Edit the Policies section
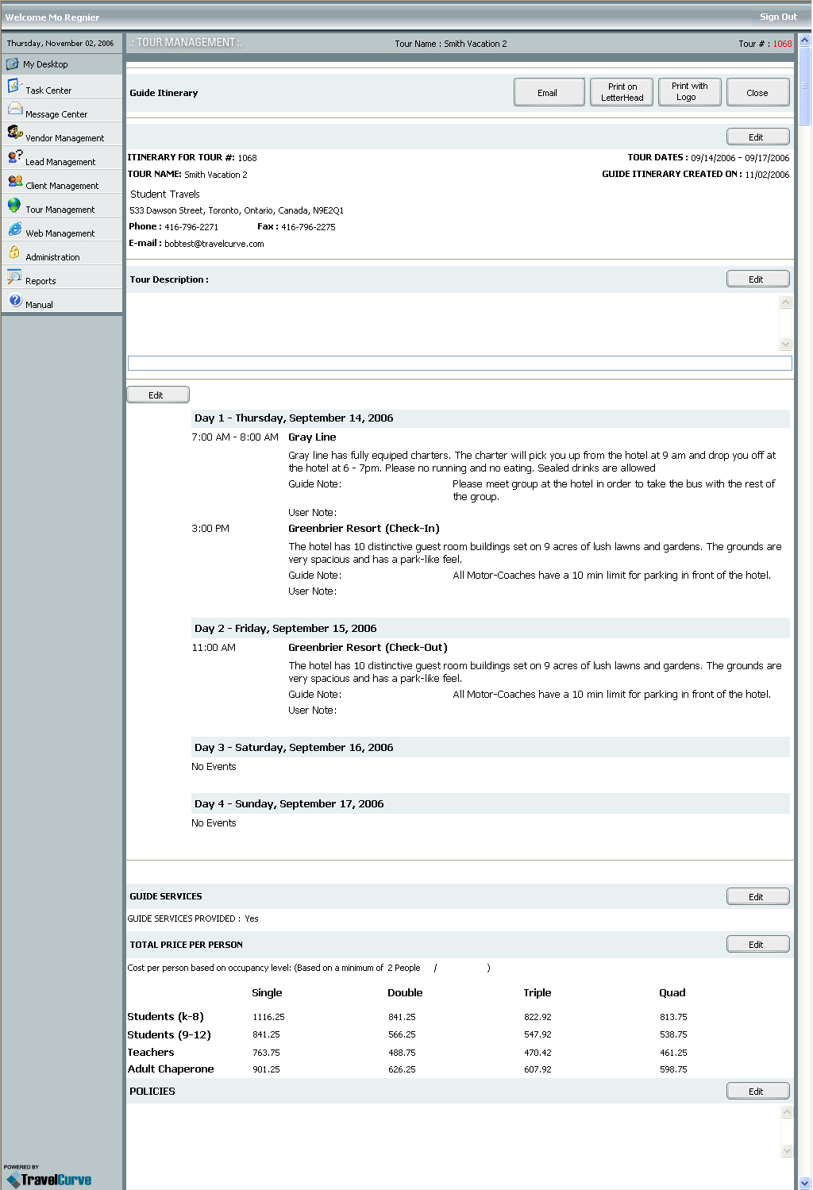The height and width of the screenshot is (1190, 813). click(x=757, y=1091)
